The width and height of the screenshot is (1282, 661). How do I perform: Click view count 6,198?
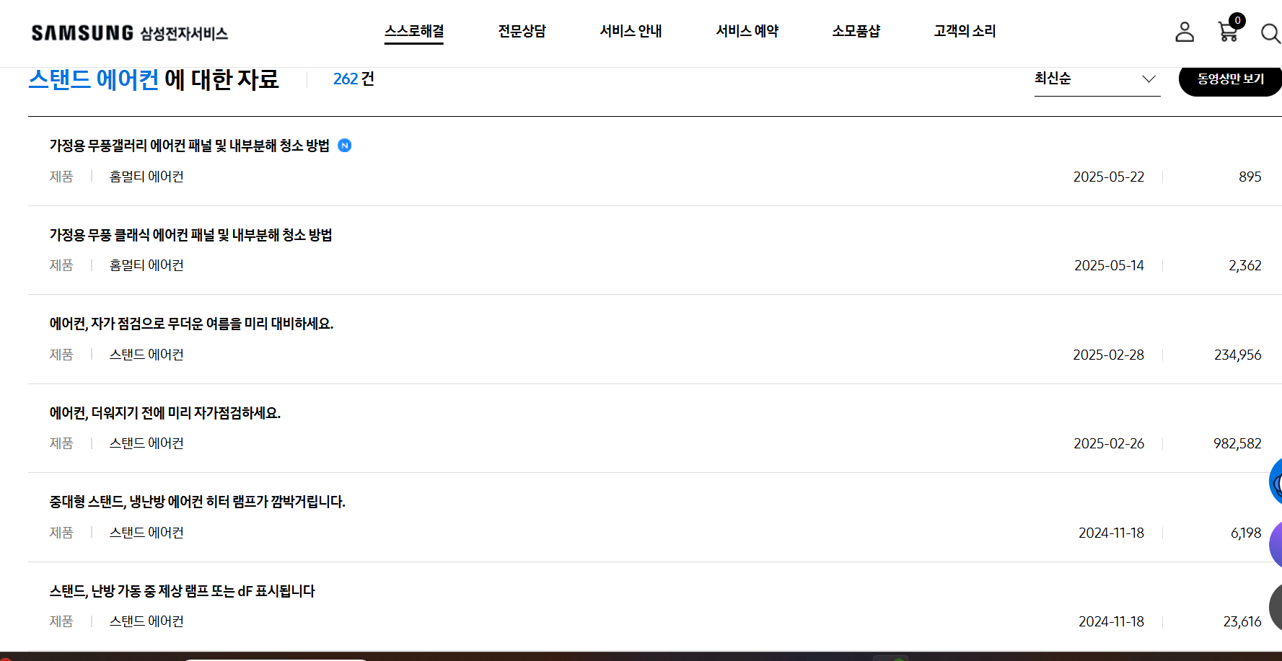(1246, 533)
